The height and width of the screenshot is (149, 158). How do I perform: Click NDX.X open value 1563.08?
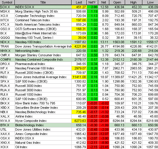tap(117, 42)
